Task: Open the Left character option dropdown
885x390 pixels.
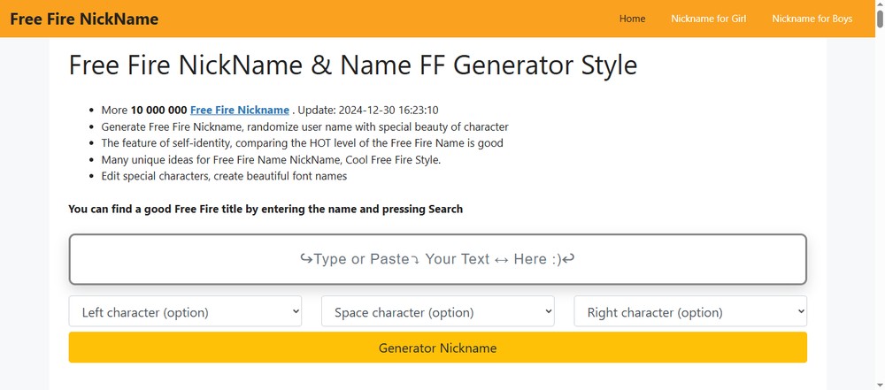Action: (x=185, y=311)
